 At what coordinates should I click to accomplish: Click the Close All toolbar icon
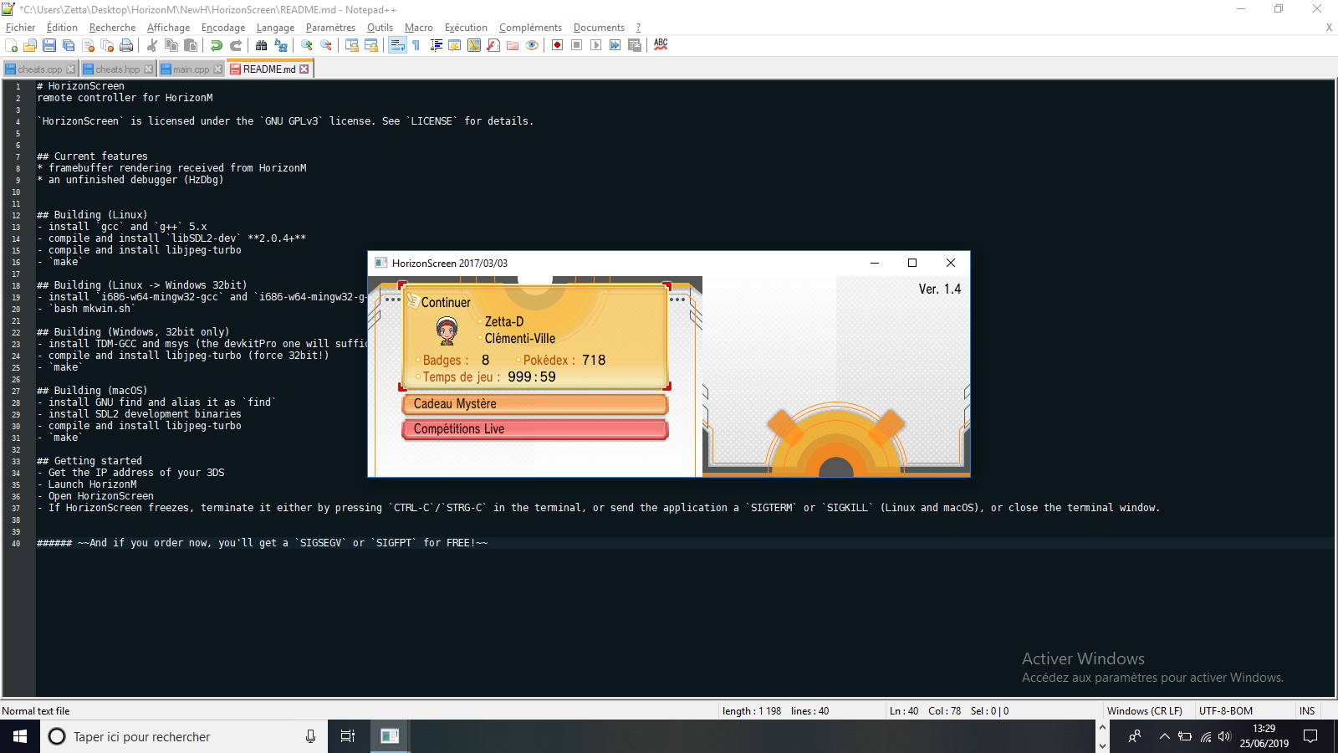point(107,45)
